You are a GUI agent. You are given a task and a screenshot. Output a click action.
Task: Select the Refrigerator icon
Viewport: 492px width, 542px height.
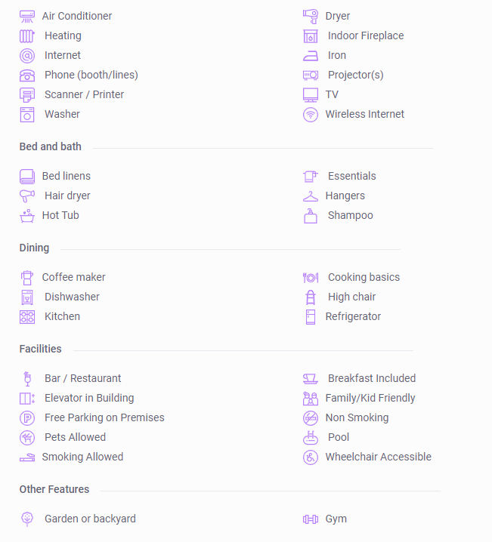(311, 317)
